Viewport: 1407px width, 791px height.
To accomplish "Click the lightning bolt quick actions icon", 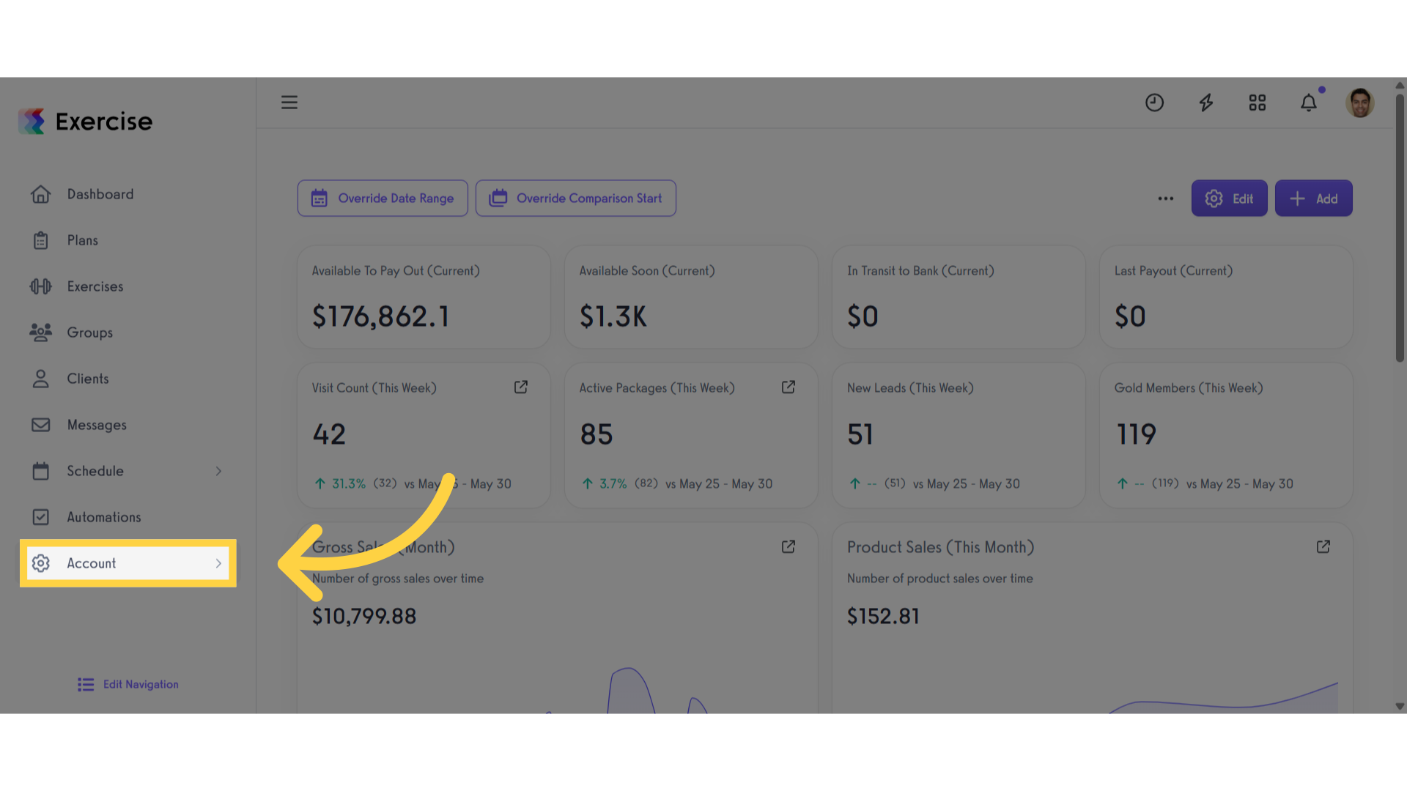I will [x=1205, y=103].
